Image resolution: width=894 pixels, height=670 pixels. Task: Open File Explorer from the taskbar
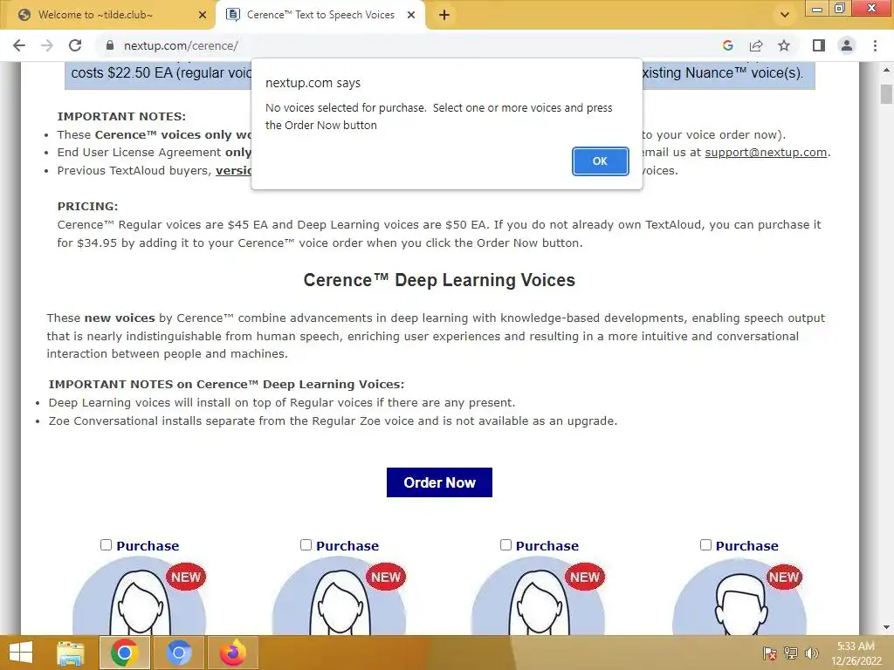(70, 653)
